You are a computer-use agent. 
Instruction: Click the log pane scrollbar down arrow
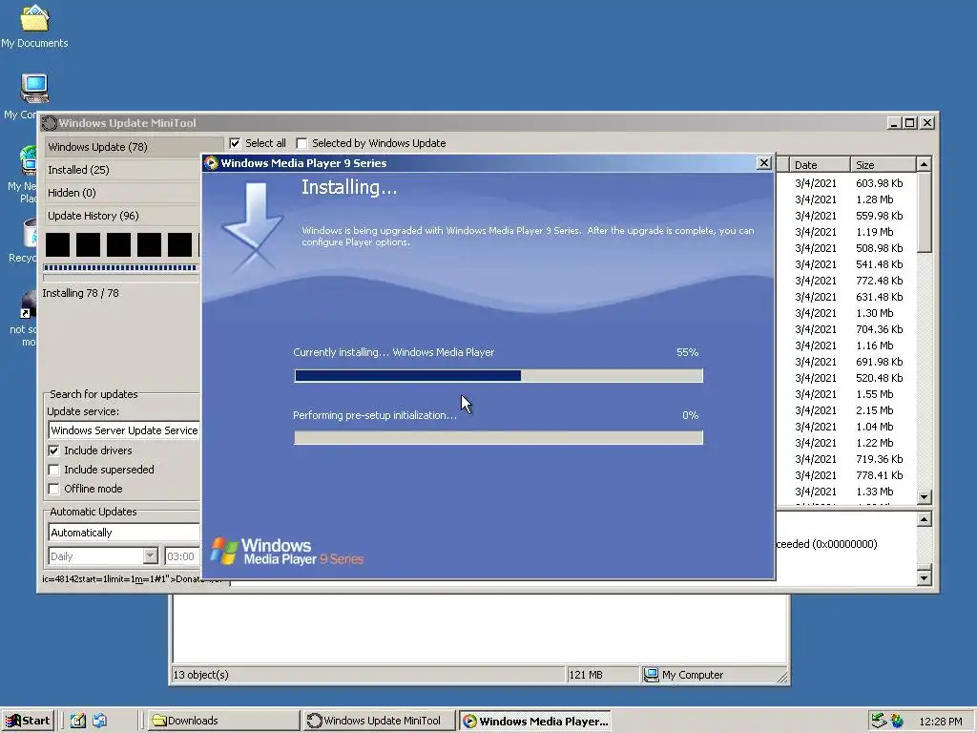[924, 577]
